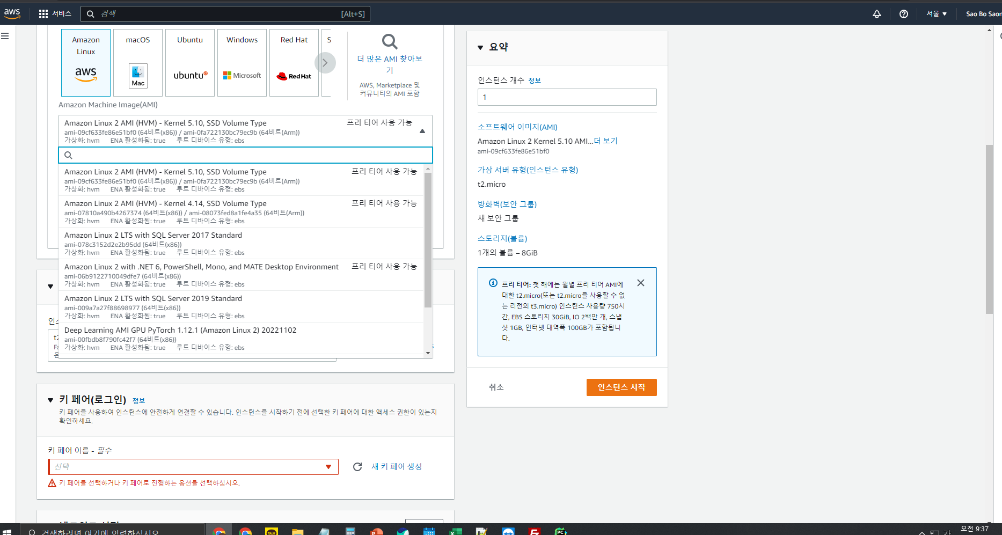Viewport: 1002px width, 535px height.
Task: Click the instance count input field
Action: click(567, 97)
